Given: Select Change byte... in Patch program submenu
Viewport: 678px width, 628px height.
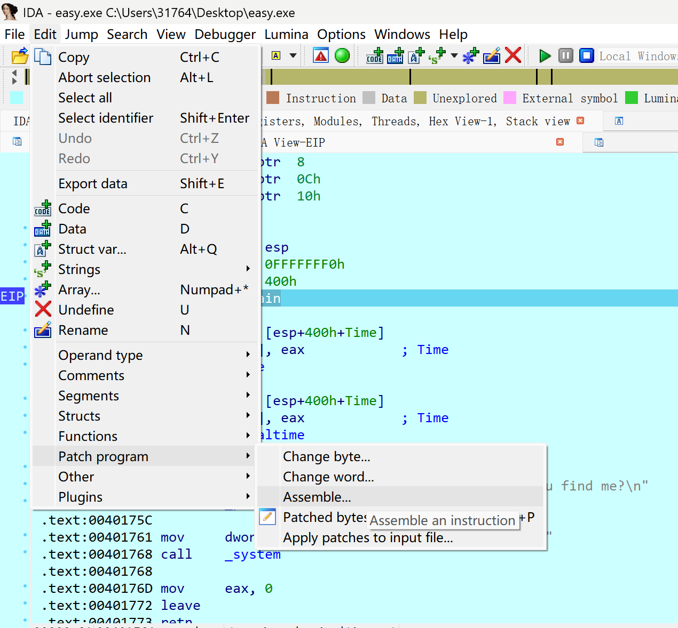Looking at the screenshot, I should [400, 456].
